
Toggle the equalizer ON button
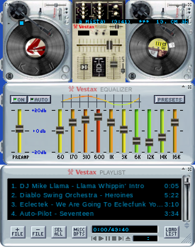point(19,100)
